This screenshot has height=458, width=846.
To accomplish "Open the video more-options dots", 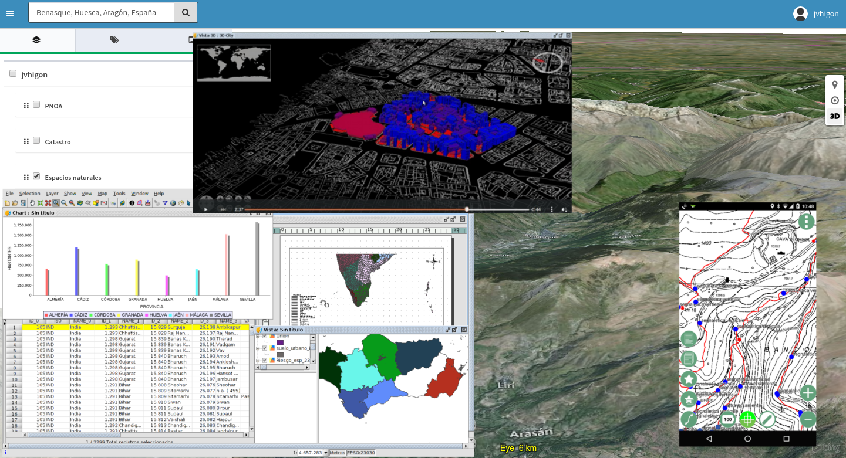I will (x=552, y=209).
